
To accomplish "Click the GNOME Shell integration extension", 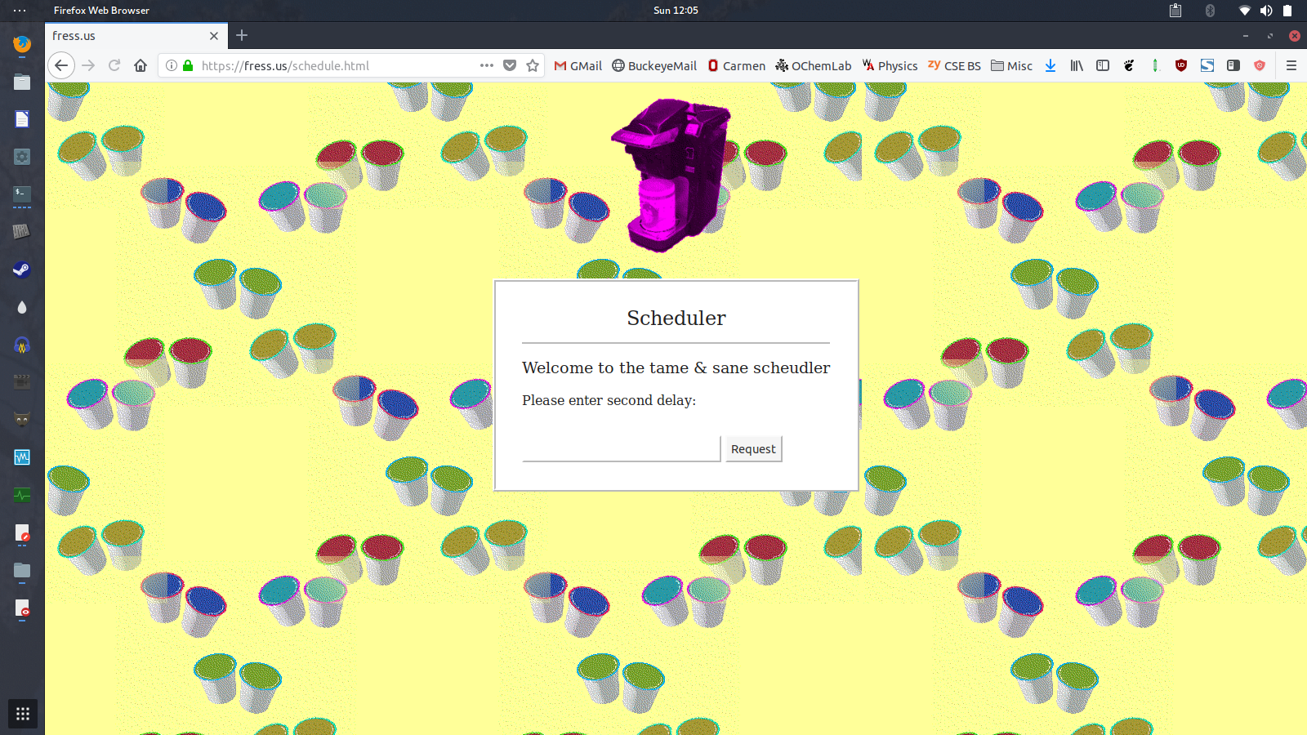I will tap(1129, 65).
